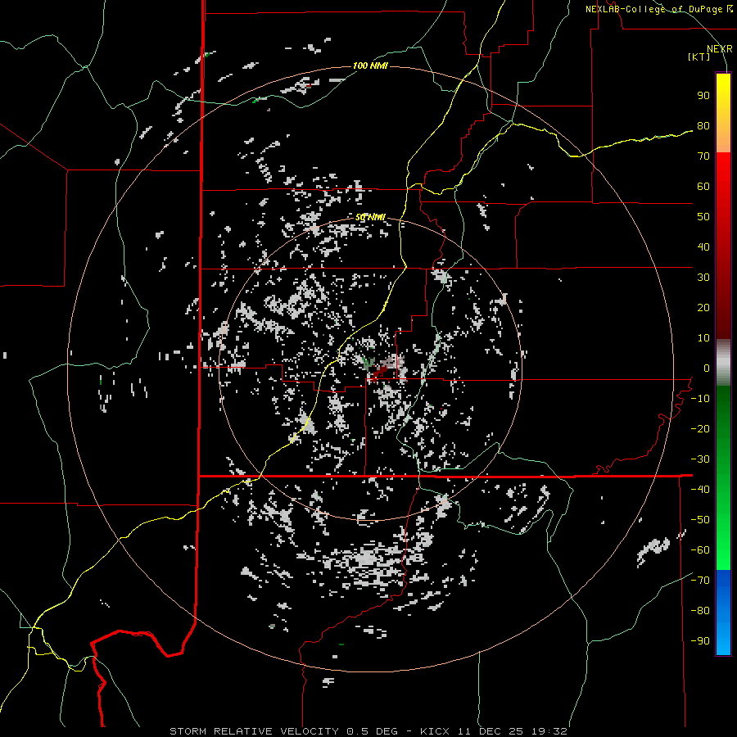Image resolution: width=737 pixels, height=737 pixels.
Task: Click the -50 value on velocity scale
Action: tap(700, 520)
